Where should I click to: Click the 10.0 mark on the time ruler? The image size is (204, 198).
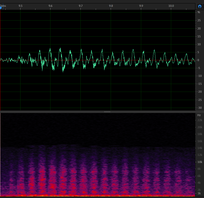point(171,6)
